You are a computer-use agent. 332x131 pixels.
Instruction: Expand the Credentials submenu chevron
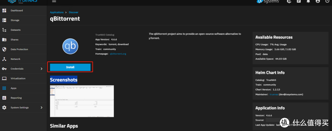(x=41, y=69)
